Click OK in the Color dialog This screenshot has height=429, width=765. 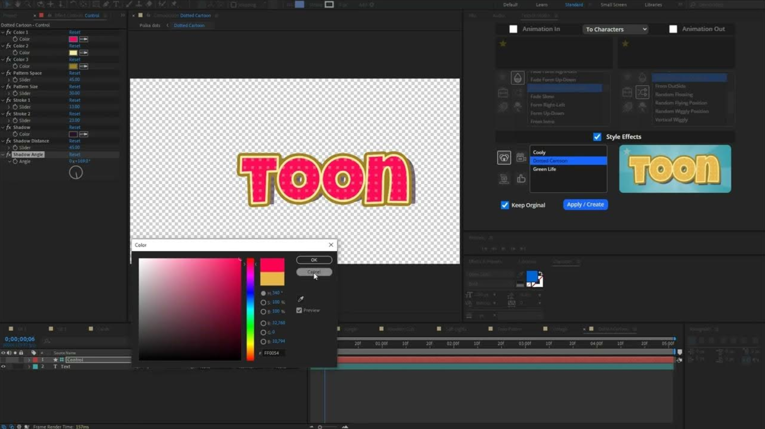point(314,260)
